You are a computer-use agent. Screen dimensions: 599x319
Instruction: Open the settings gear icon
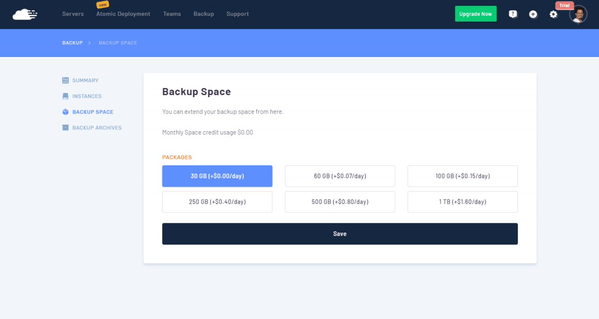(554, 14)
